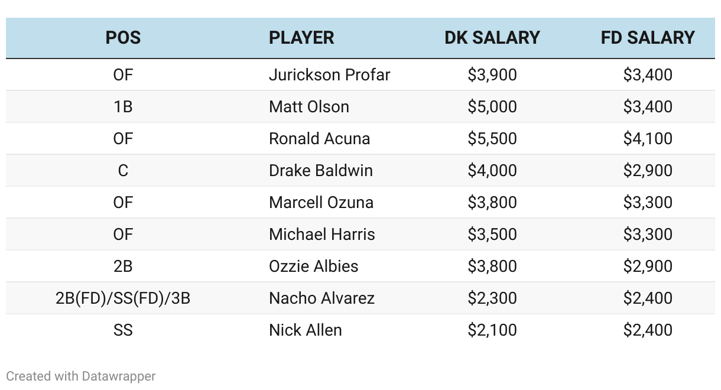721x390 pixels.
Task: Click the 2B(FD)/SS(FD)/3B position cell
Action: 123,298
